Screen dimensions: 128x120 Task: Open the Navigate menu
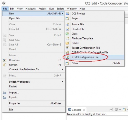click(30, 9)
